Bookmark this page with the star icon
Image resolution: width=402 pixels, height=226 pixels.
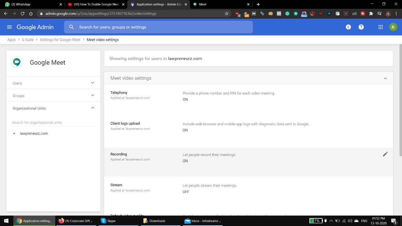[226, 13]
